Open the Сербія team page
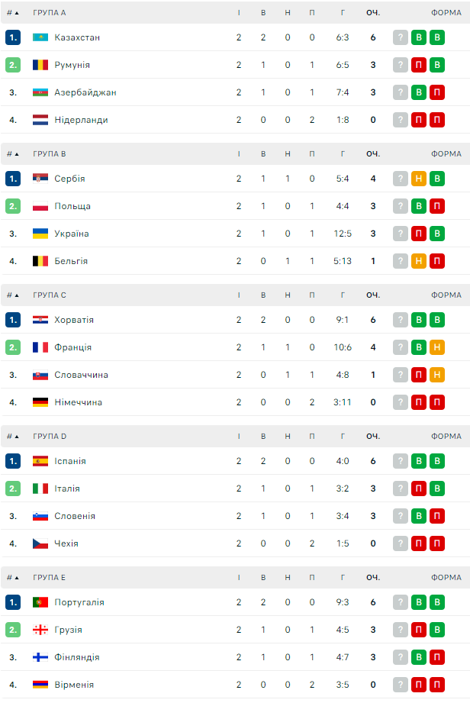This screenshot has width=470, height=703. click(x=69, y=179)
